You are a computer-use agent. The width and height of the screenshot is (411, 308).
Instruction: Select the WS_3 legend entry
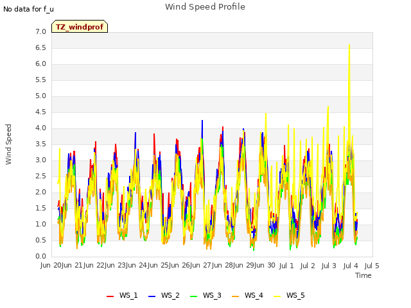(x=205, y=295)
